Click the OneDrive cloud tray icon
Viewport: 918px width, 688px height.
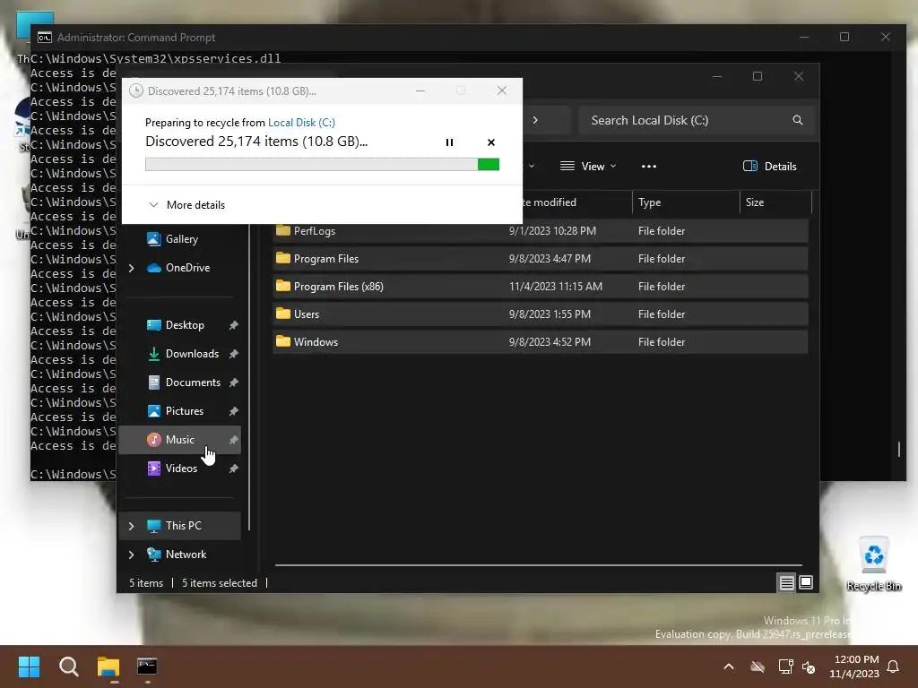(x=758, y=666)
